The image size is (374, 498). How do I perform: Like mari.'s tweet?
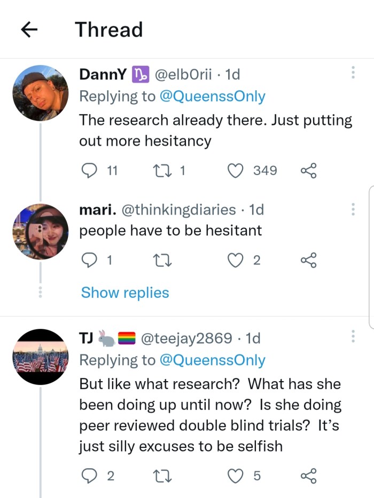tap(235, 260)
